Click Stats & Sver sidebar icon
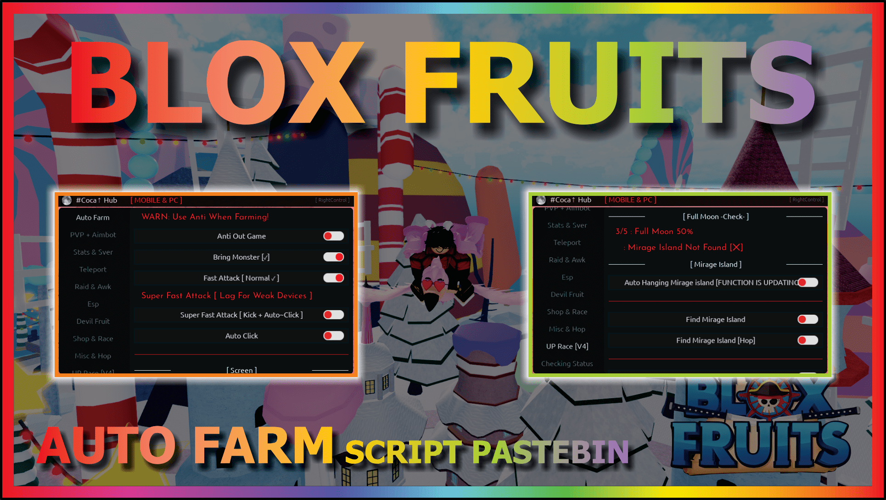 (x=93, y=252)
